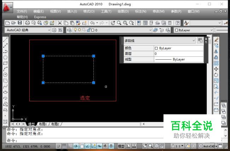Screen dimensions: 230x151
Task: Select the Ellipse draw tool
Action: click(5, 92)
